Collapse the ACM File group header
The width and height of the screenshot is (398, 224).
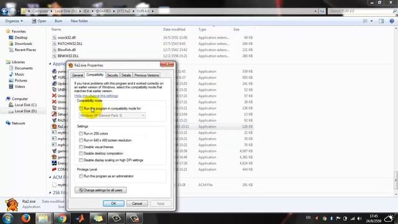click(x=50, y=177)
